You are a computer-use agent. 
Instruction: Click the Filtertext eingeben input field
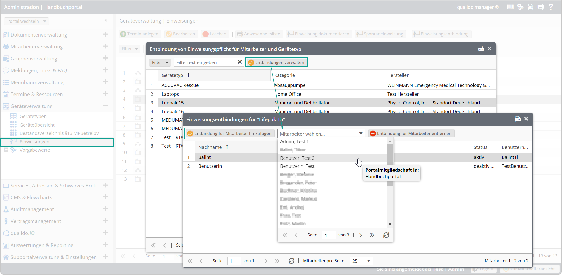coord(206,62)
